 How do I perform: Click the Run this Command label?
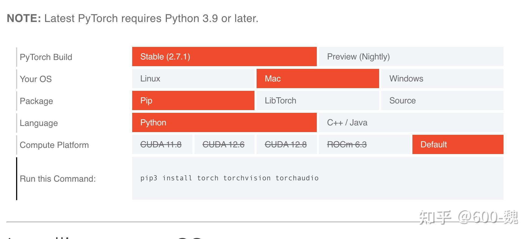tap(58, 179)
